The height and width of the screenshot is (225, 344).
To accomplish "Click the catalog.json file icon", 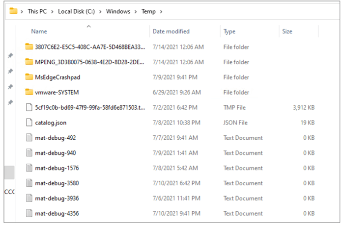I will 29,123.
